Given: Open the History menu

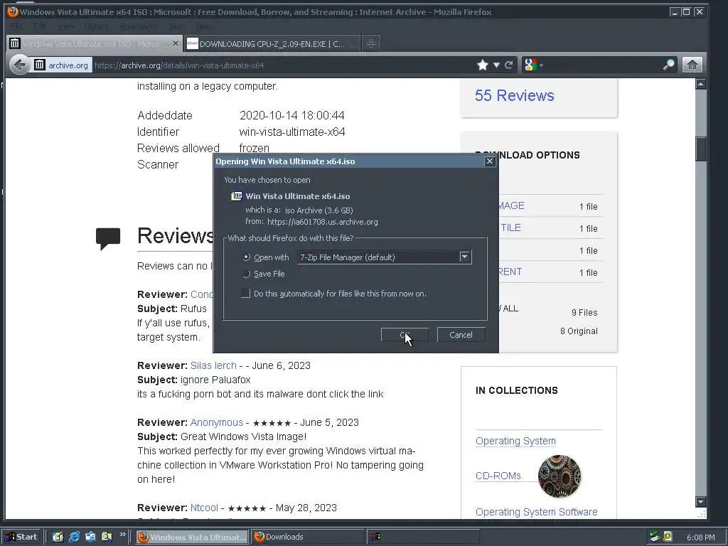Looking at the screenshot, I should pyautogui.click(x=96, y=26).
